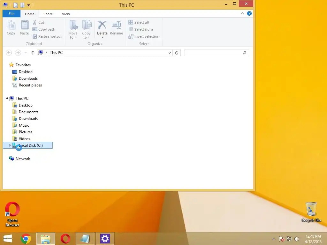This screenshot has width=327, height=245.
Task: Open Help question mark icon
Action: [249, 13]
